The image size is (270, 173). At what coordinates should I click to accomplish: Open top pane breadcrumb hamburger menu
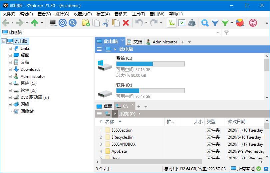[99, 49]
